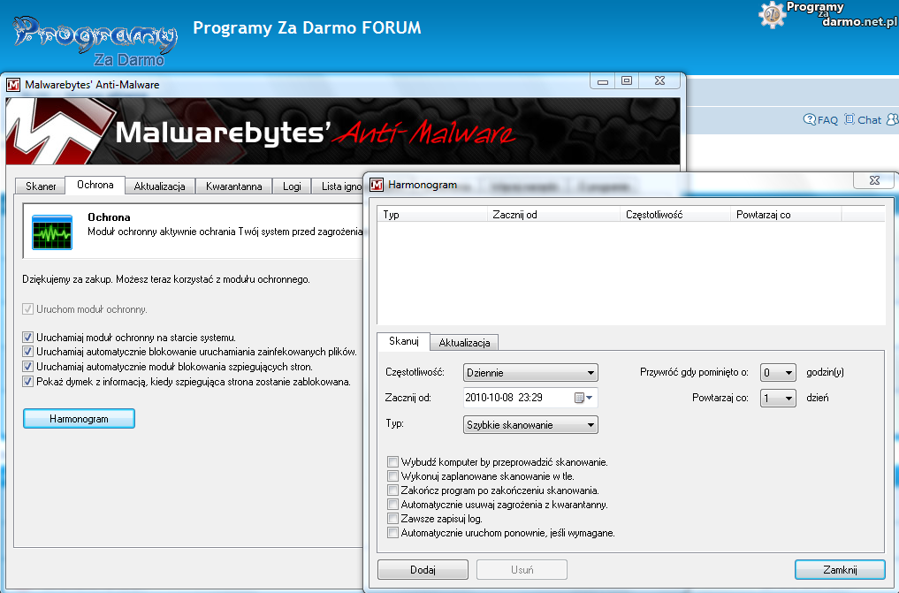Enable Wybudź komputer by przeprowadzić skanowanie
This screenshot has height=593, width=899.
coord(392,462)
